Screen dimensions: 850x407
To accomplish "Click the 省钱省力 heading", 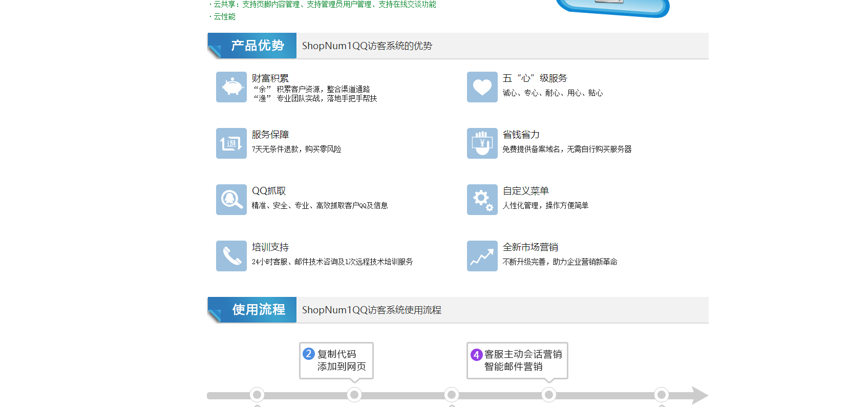I will (x=521, y=135).
